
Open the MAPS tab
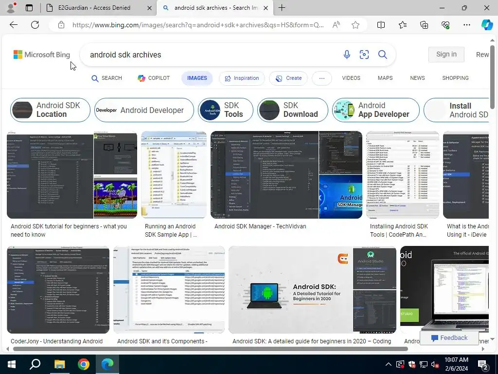pos(385,78)
